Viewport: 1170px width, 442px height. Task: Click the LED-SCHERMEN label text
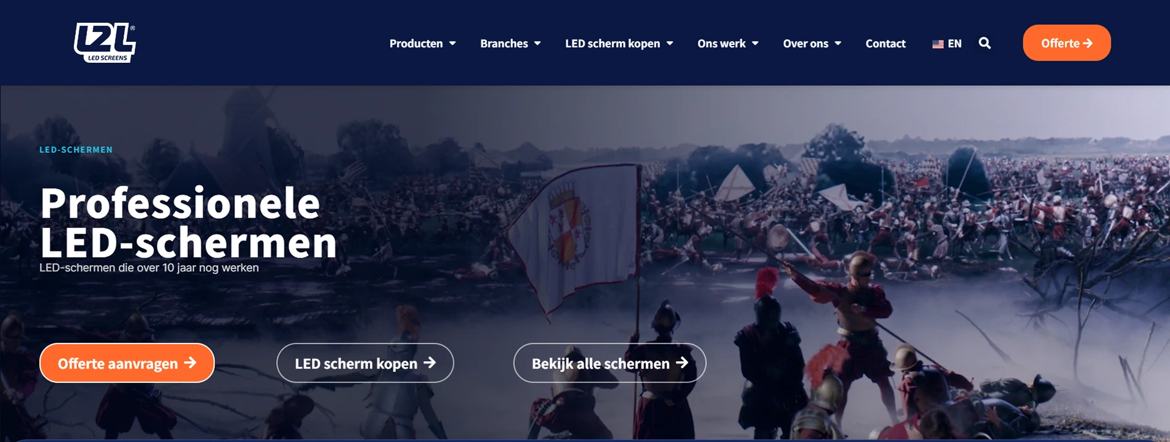click(x=76, y=150)
